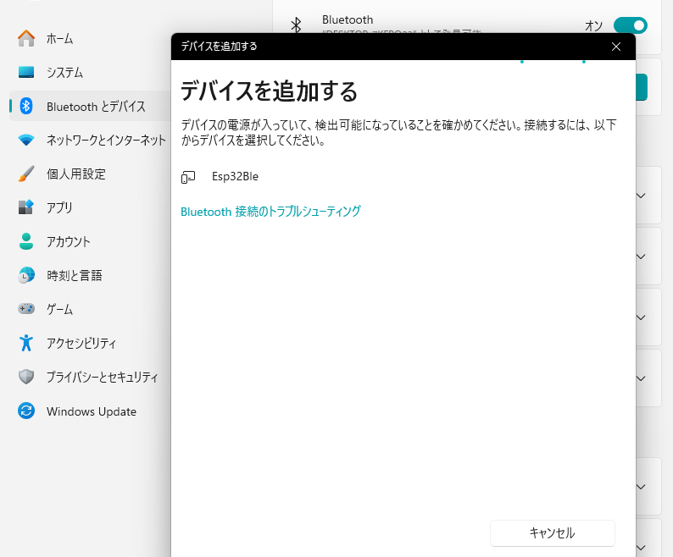
Task: Click the アカウント person icon
Action: [x=26, y=241]
